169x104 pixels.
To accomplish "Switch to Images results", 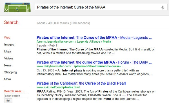I will [9, 45].
